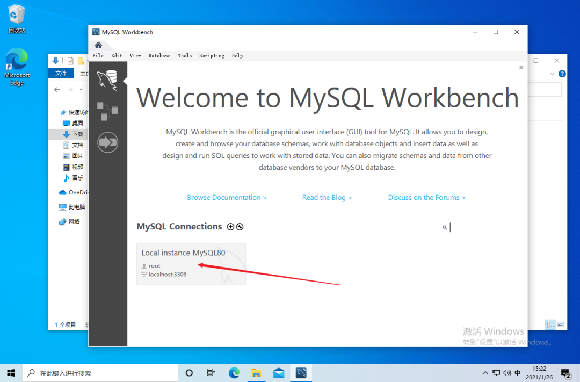The image size is (580, 382).
Task: Open Edge browser from taskbar
Action: point(234,373)
